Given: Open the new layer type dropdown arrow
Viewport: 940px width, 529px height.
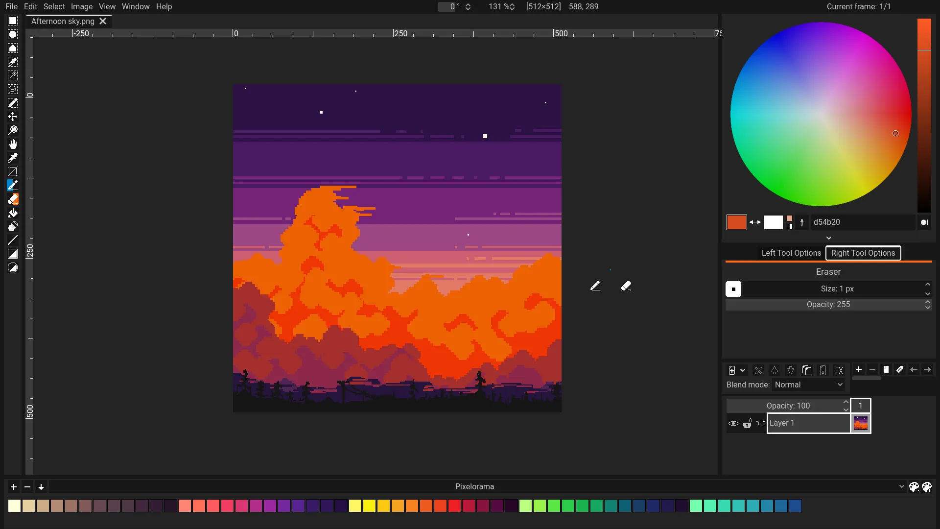Looking at the screenshot, I should 743,370.
